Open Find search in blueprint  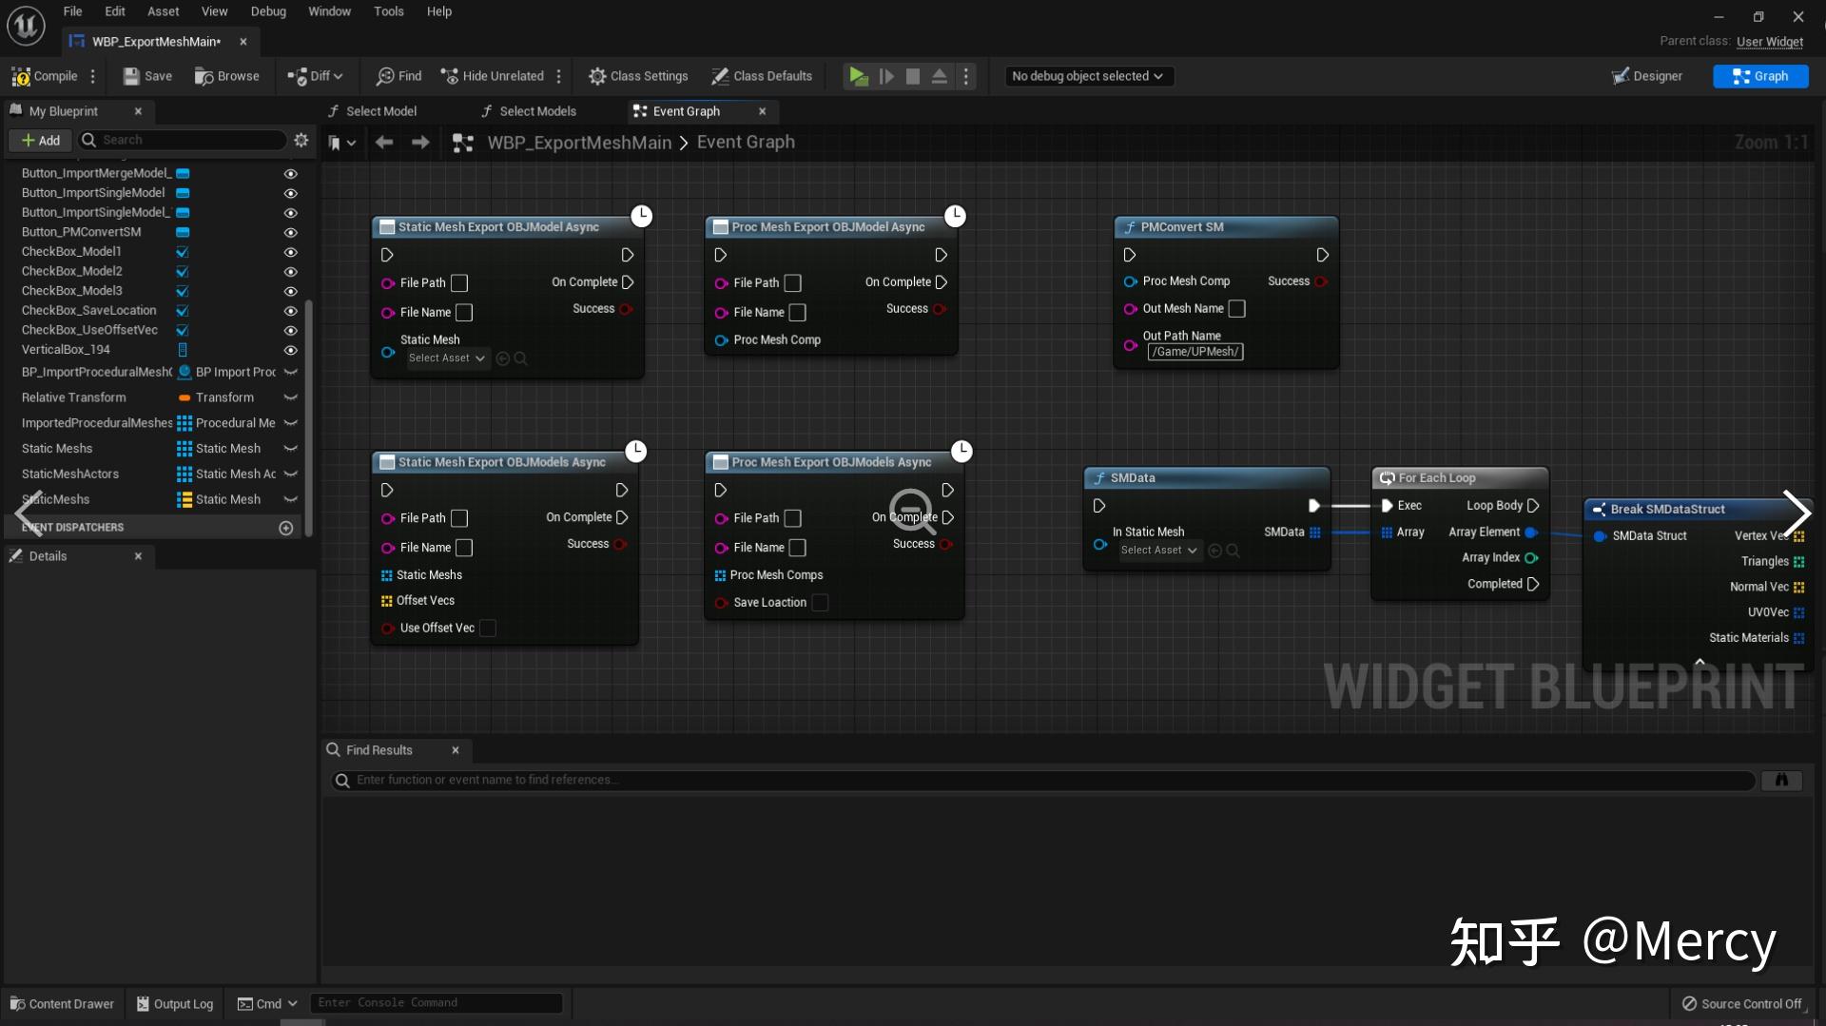[398, 76]
